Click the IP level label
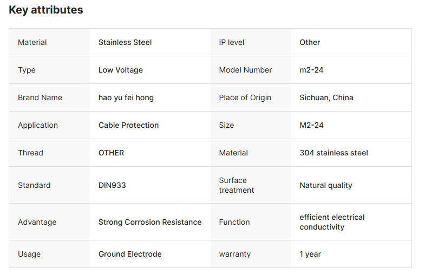 click(x=232, y=42)
